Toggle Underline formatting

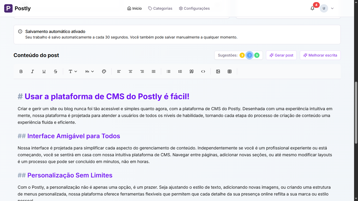(44, 71)
